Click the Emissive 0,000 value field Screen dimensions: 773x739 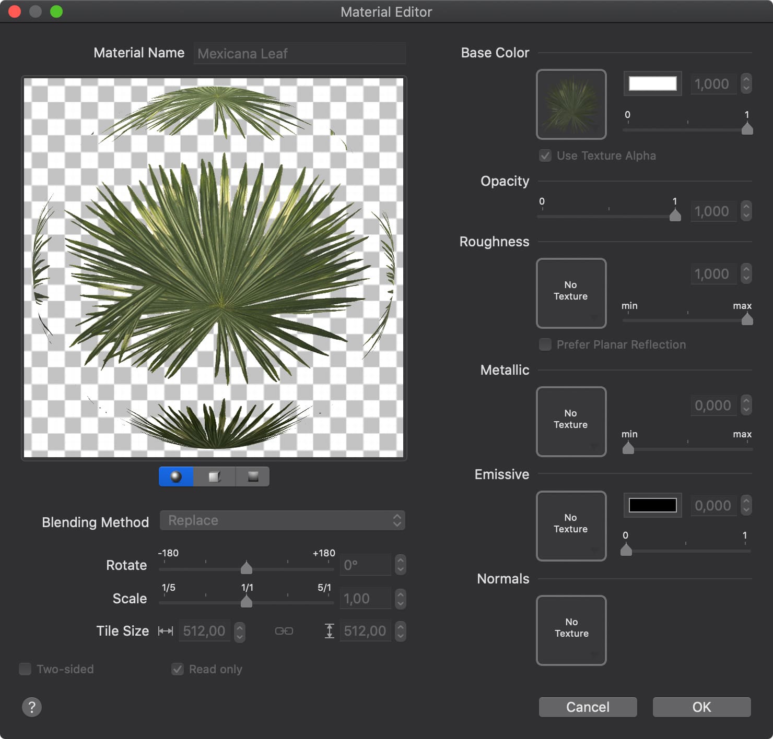pyautogui.click(x=713, y=505)
